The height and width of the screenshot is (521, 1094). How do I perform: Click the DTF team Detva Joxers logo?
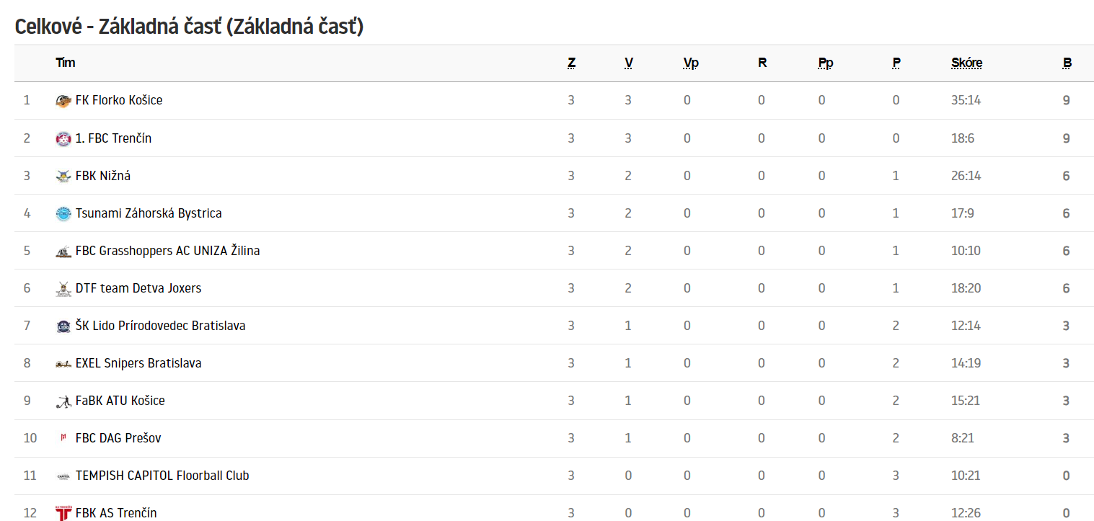click(63, 288)
